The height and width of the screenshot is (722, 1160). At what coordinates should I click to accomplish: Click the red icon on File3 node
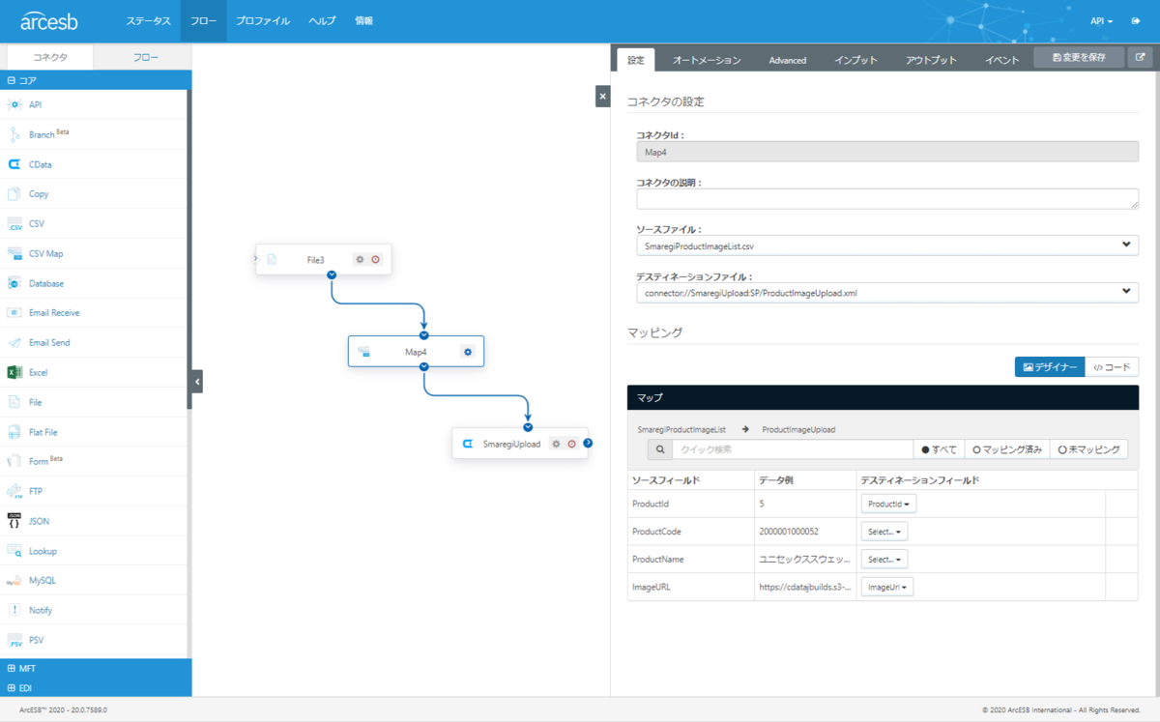click(376, 259)
